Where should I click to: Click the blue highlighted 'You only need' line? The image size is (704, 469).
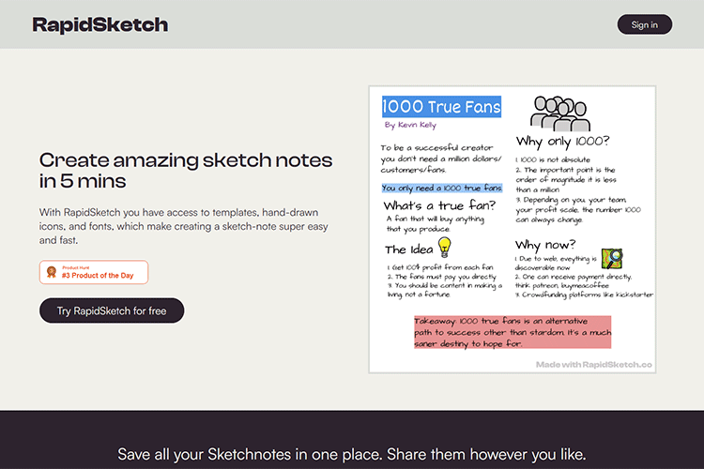[441, 188]
